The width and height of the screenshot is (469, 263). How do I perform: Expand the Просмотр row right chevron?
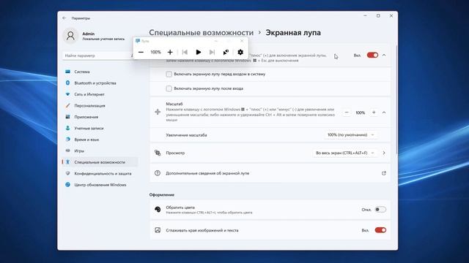(384, 153)
